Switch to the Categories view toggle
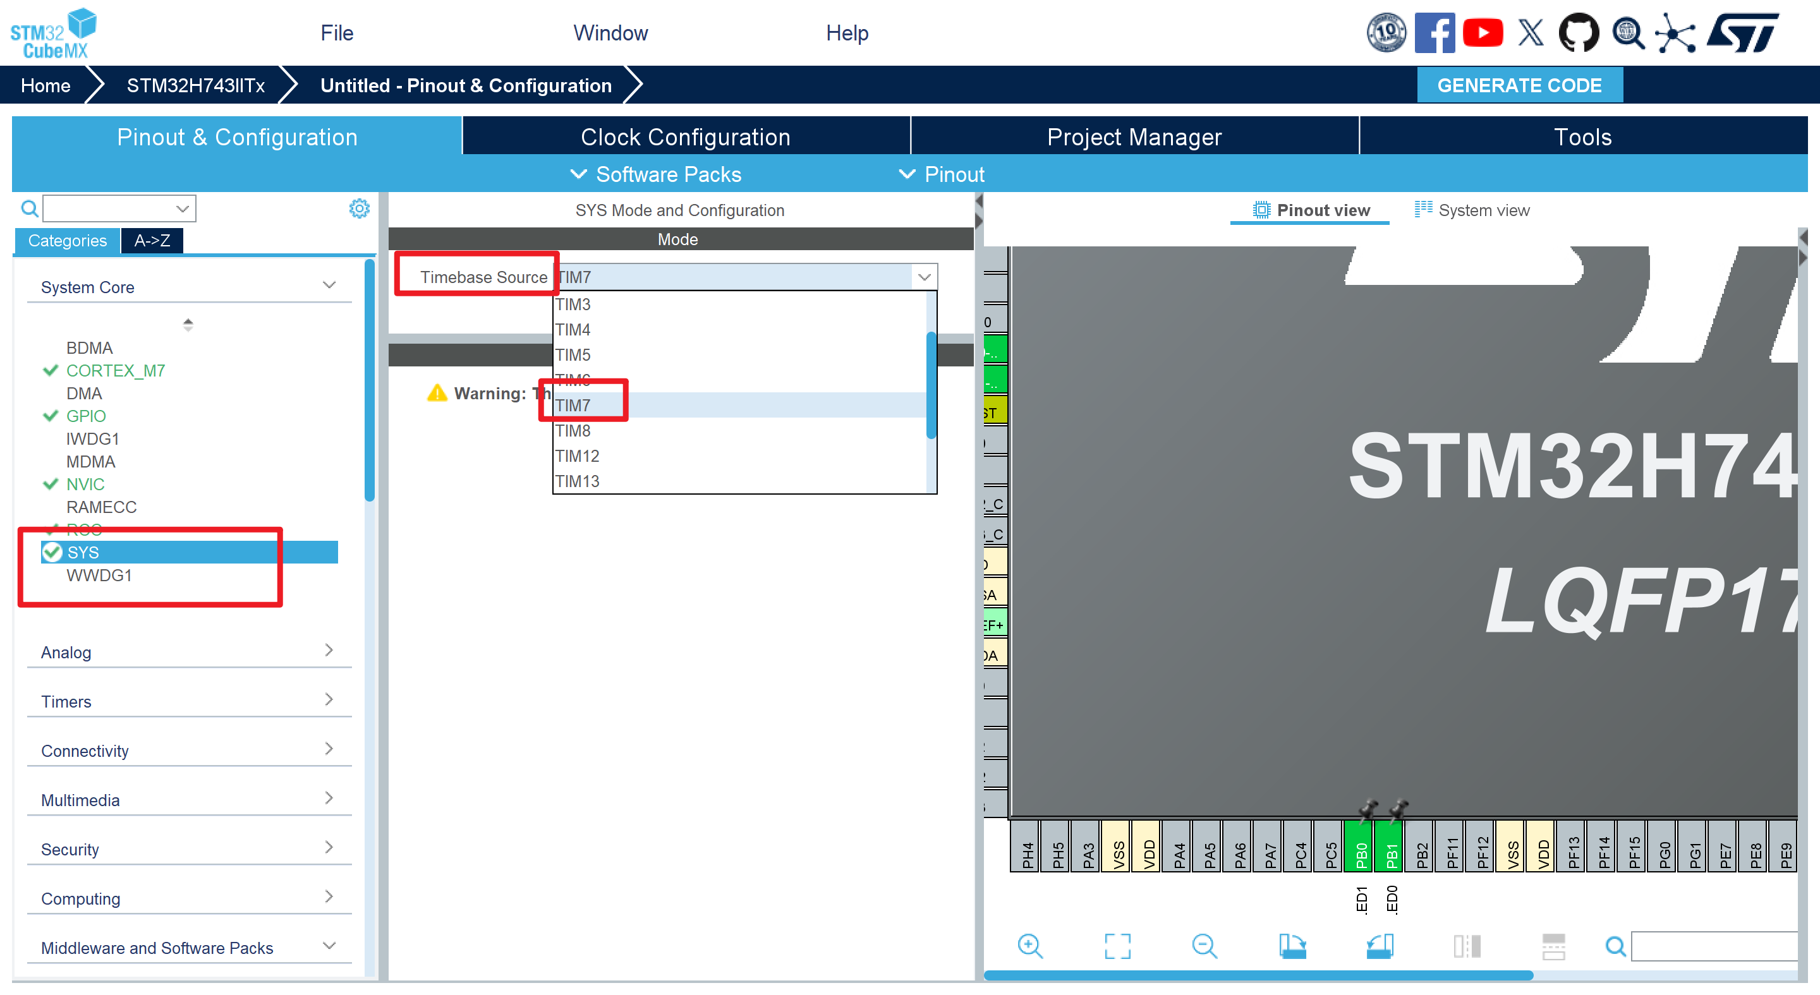This screenshot has width=1820, height=995. pyautogui.click(x=67, y=241)
